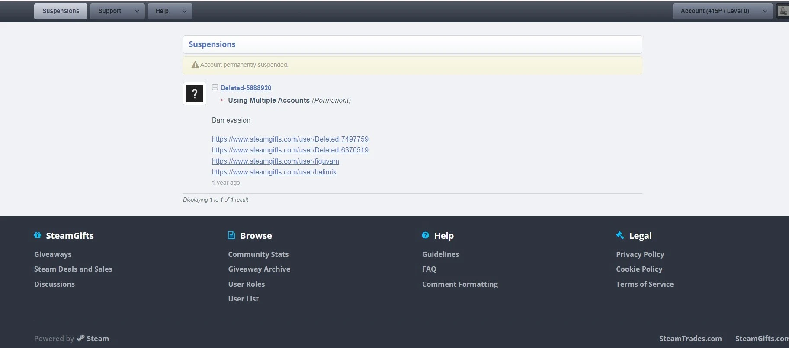This screenshot has width=789, height=348.
Task: Click the SteamGifts footer heading
Action: click(70, 236)
